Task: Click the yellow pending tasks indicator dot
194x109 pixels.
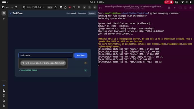Action: tap(86, 63)
